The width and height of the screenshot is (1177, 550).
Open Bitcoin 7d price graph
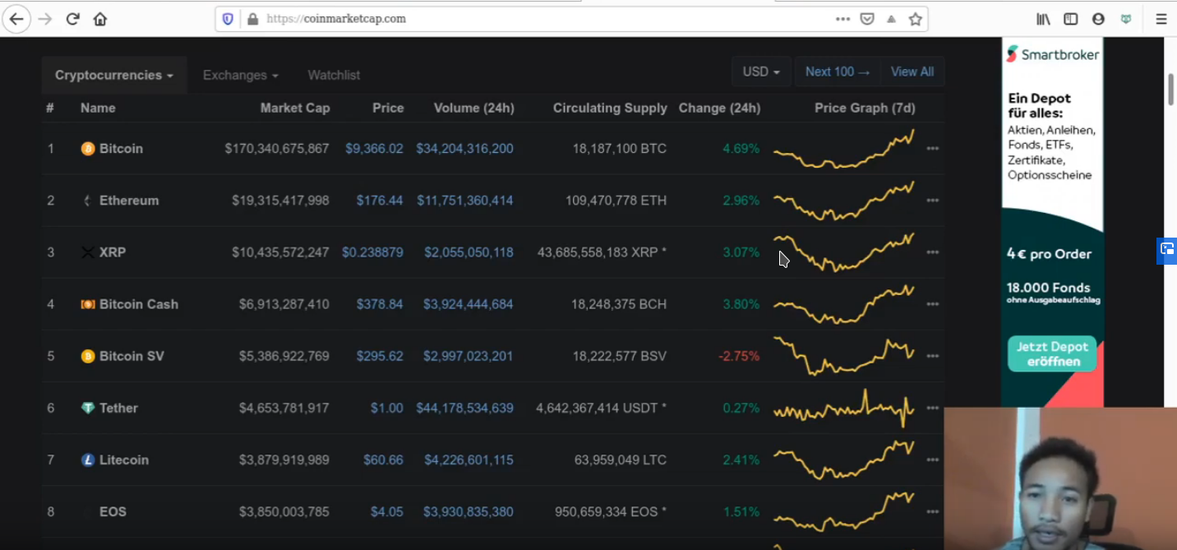click(844, 149)
